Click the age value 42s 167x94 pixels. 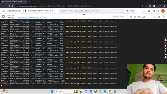click(x=63, y=82)
